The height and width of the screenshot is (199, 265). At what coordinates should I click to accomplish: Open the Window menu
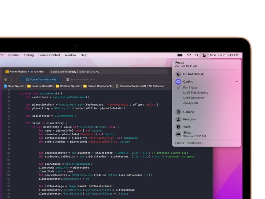pyautogui.click(x=70, y=55)
